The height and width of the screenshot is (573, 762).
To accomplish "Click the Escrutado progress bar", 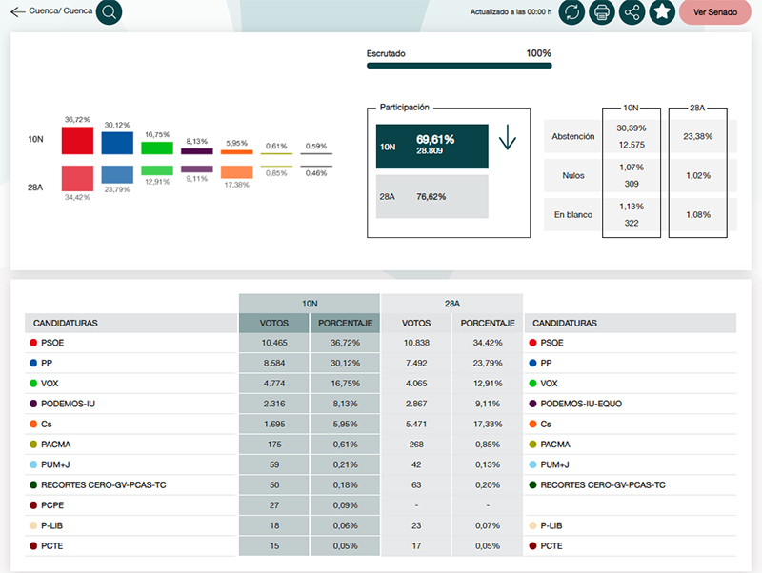I will coord(459,67).
